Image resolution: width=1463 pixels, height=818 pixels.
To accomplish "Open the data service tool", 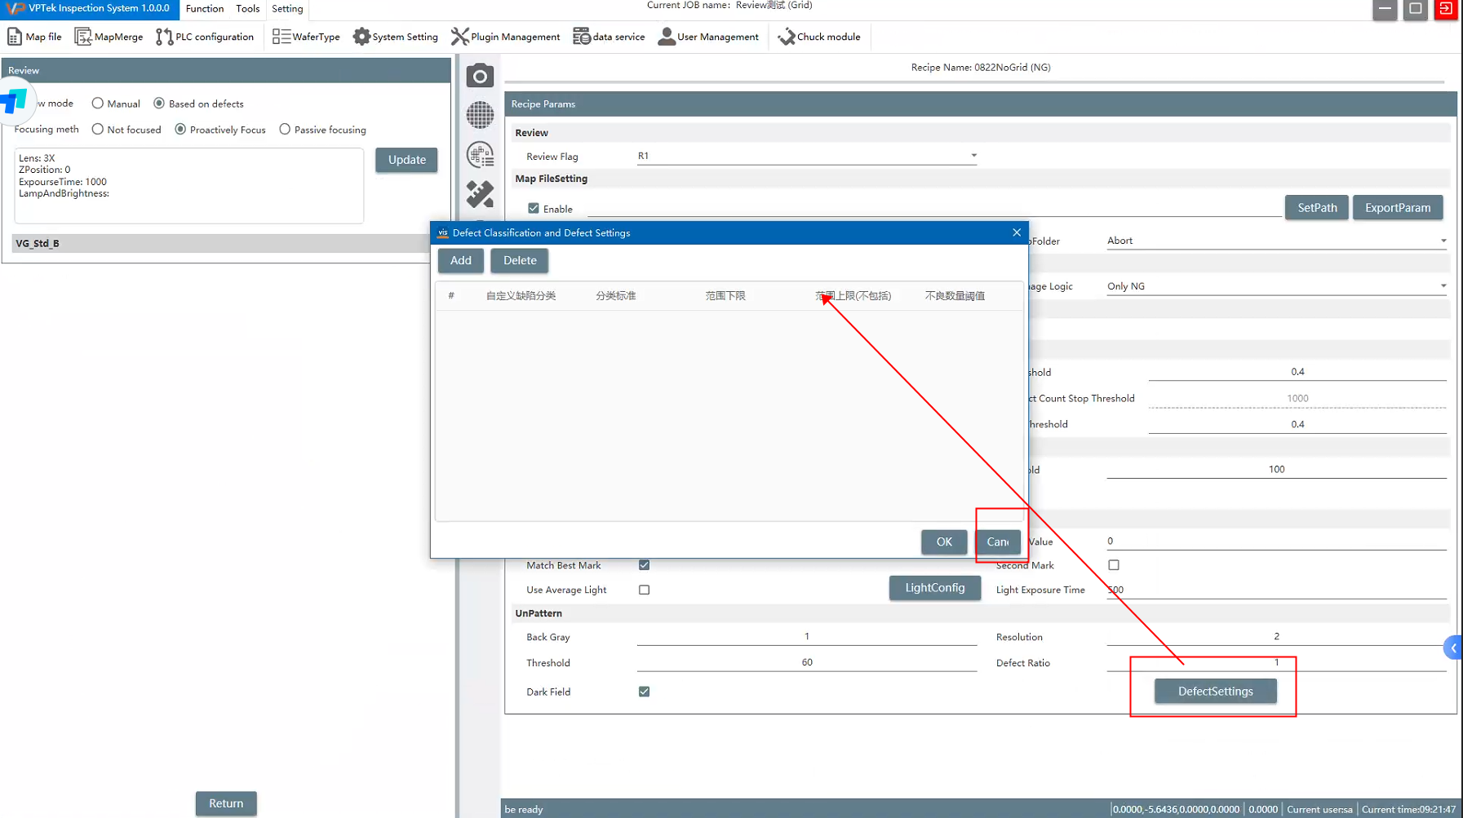I will pyautogui.click(x=609, y=37).
